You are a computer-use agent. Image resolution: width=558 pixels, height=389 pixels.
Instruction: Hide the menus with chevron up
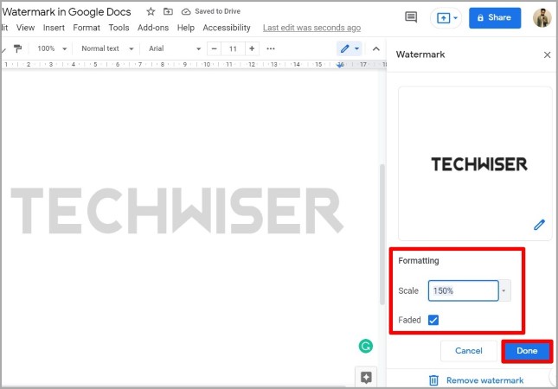tap(375, 48)
